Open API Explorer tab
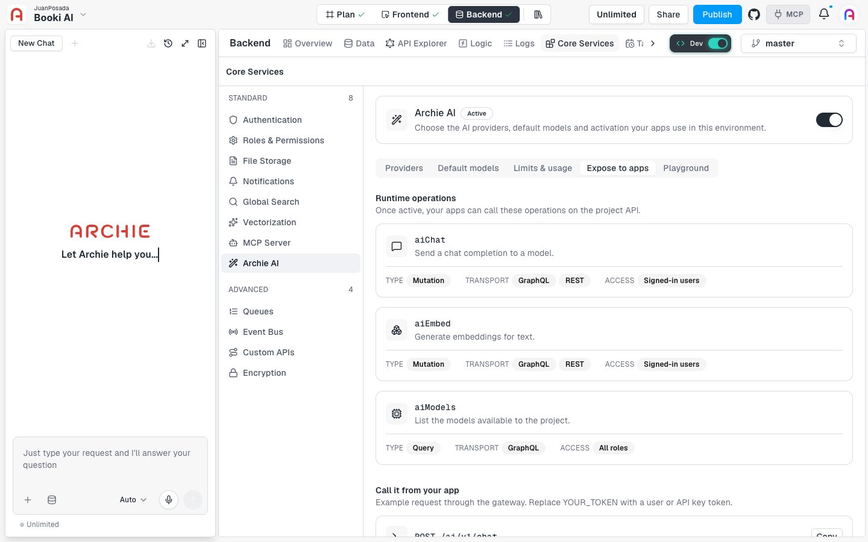 click(416, 43)
